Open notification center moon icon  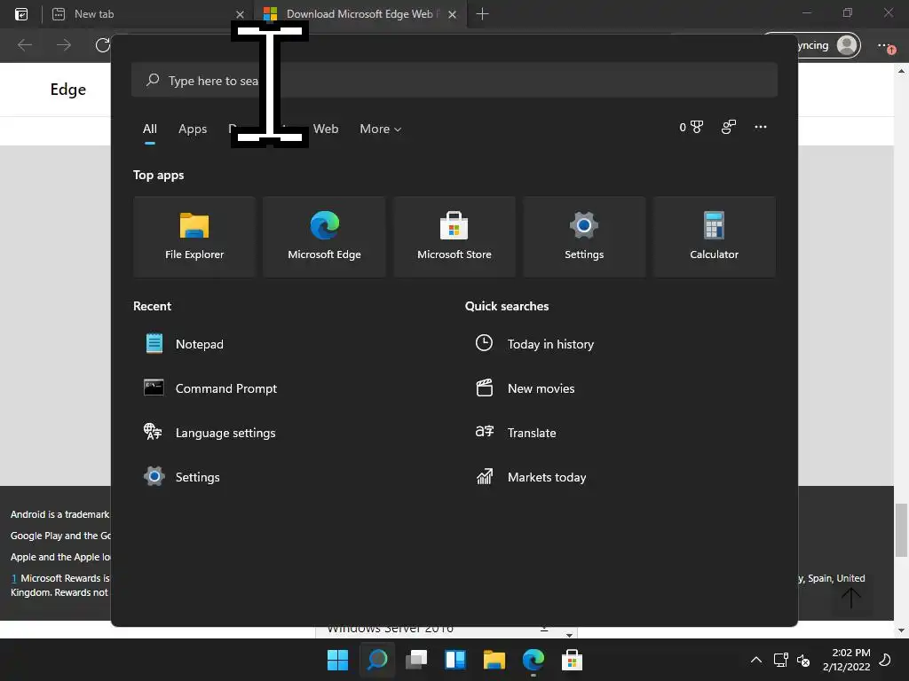pos(885,660)
